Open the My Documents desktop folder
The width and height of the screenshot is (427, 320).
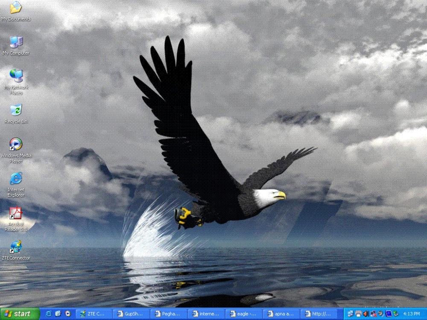16,8
